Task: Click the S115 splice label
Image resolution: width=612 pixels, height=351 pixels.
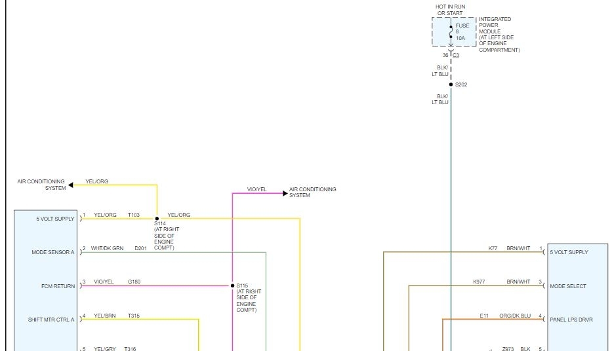Action: [x=242, y=286]
